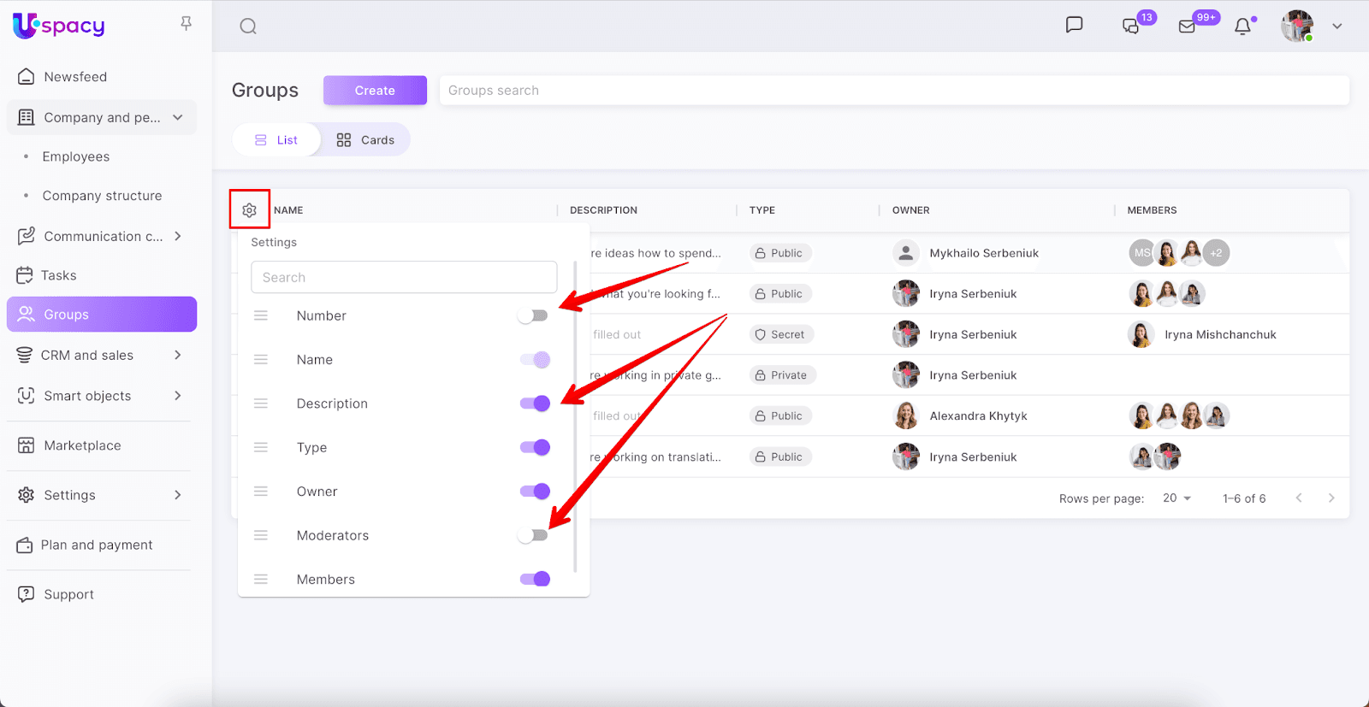
Task: Enable the Number column toggle
Action: (533, 316)
